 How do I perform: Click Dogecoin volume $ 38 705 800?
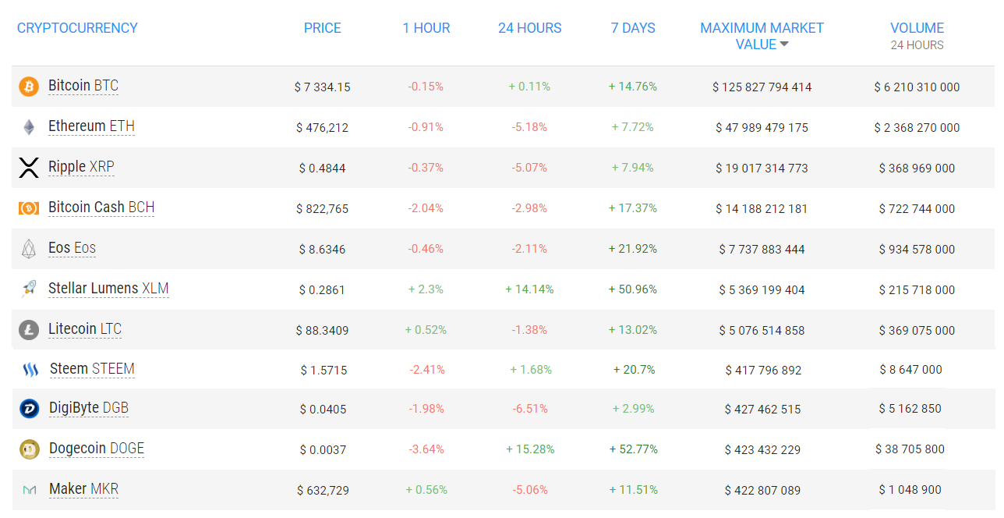tap(910, 449)
